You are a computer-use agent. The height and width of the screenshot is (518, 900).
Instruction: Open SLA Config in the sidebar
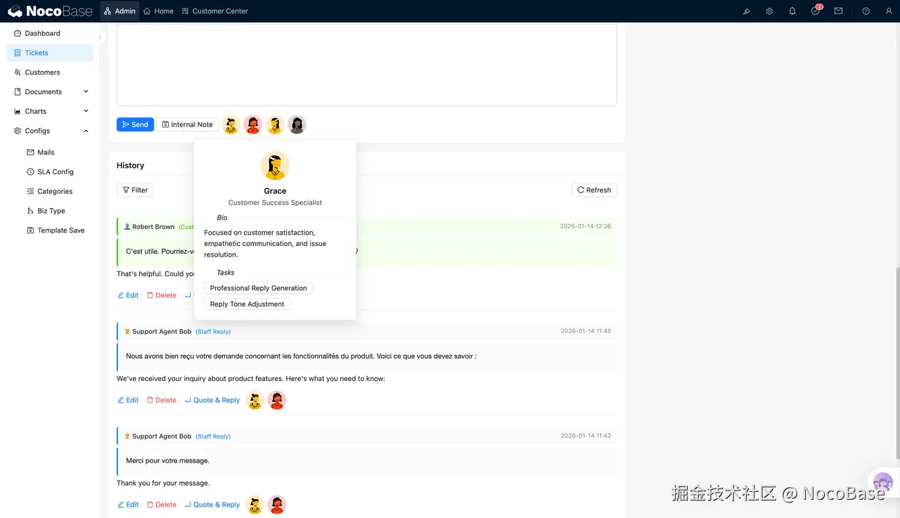coord(49,171)
